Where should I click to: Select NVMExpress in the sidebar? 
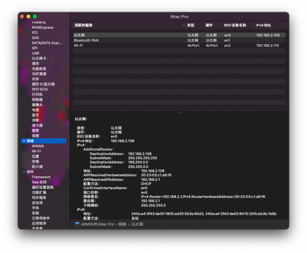(43, 27)
